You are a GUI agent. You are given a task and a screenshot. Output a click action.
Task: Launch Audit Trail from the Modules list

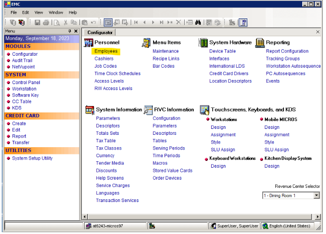(22, 60)
